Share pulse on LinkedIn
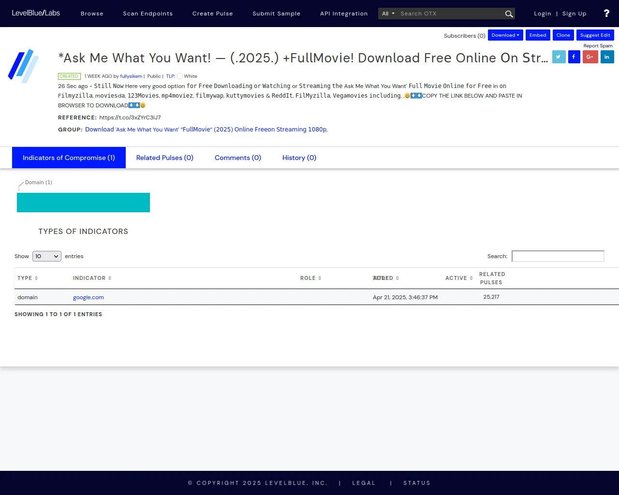This screenshot has width=619, height=495. (607, 57)
